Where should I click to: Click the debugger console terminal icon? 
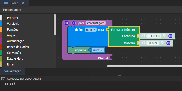[x=3, y=79]
